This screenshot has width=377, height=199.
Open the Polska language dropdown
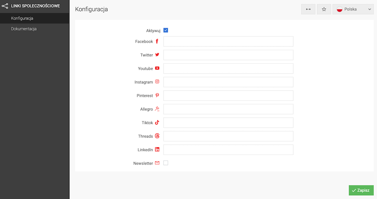pyautogui.click(x=353, y=9)
